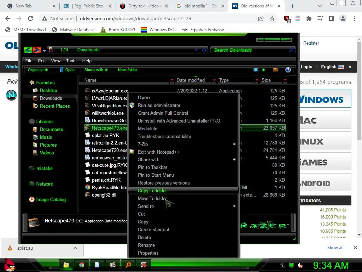Expand the Explorer recent locations dropdown arrow
The width and height of the screenshot is (362, 272).
point(44,51)
